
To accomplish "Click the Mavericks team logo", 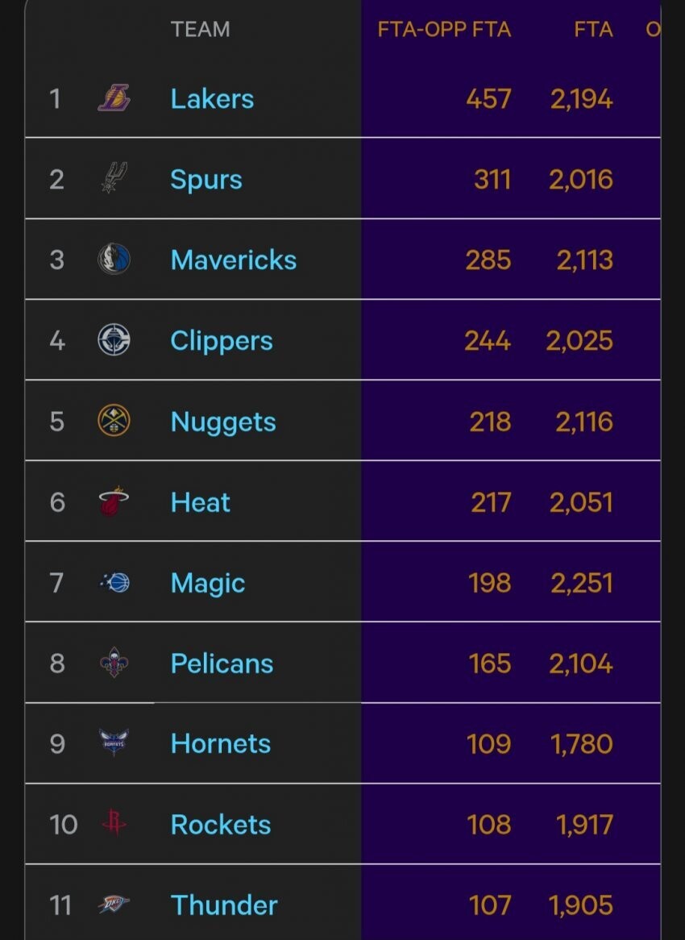I will tap(114, 259).
